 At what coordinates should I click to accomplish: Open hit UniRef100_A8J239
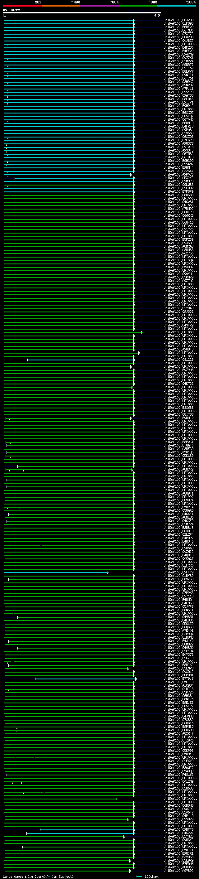click(x=178, y=20)
